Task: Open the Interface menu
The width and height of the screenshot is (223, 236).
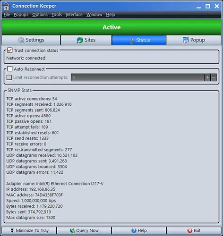Action: (x=74, y=15)
